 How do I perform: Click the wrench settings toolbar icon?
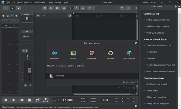coord(89,8)
